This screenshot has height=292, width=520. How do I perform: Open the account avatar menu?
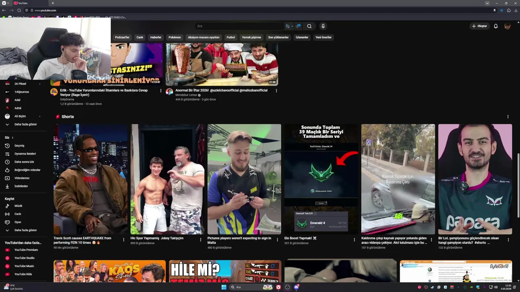pos(507,26)
